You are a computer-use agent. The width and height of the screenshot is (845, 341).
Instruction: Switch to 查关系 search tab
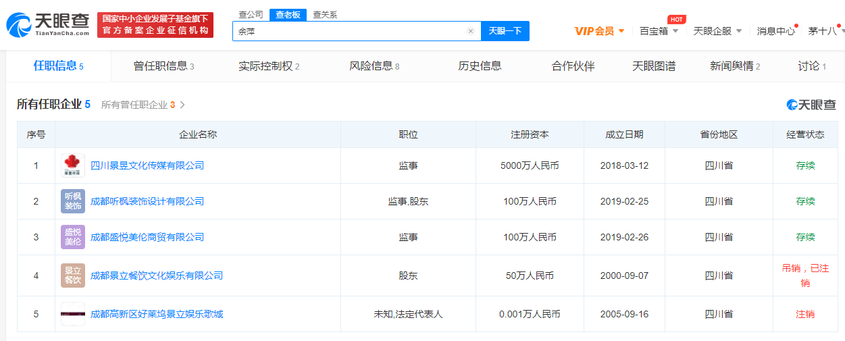point(325,14)
